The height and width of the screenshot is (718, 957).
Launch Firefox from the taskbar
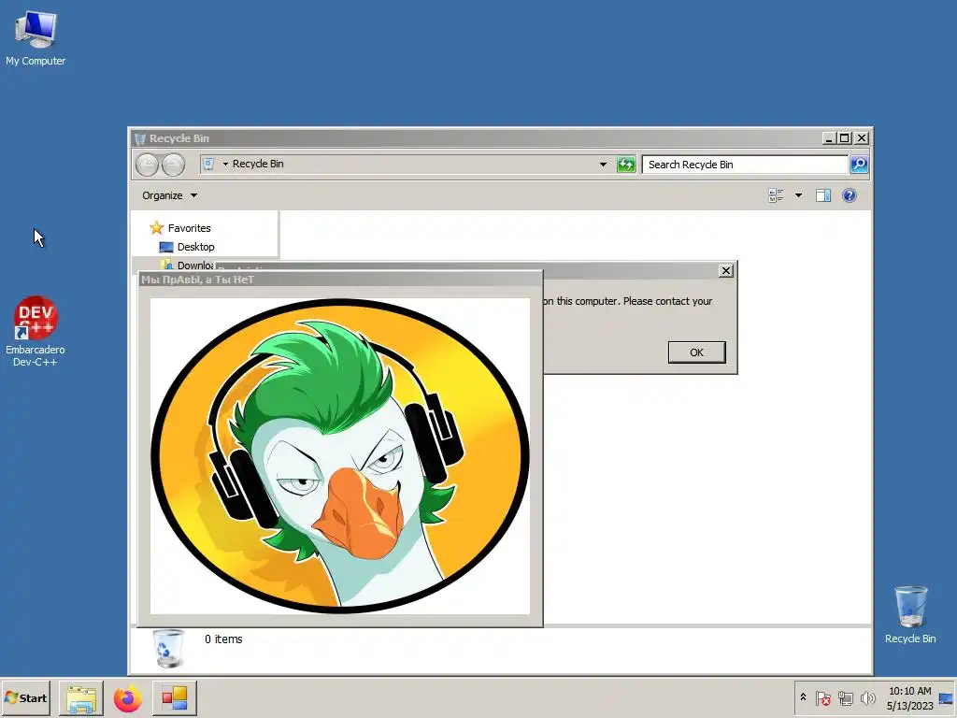click(x=127, y=698)
